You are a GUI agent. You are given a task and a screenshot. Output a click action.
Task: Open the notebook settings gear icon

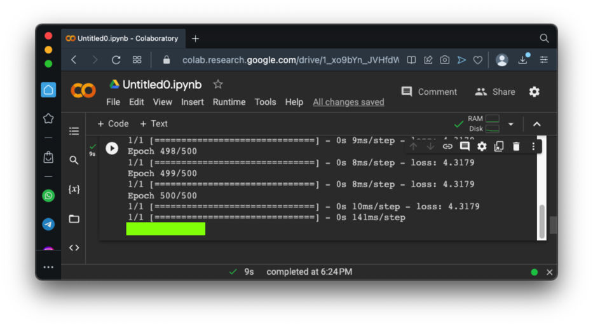(x=535, y=92)
